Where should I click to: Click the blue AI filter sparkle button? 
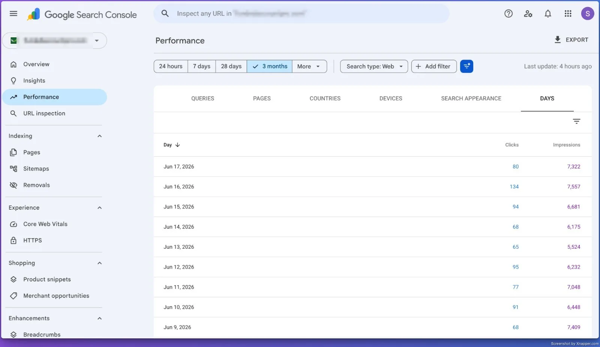click(x=466, y=66)
